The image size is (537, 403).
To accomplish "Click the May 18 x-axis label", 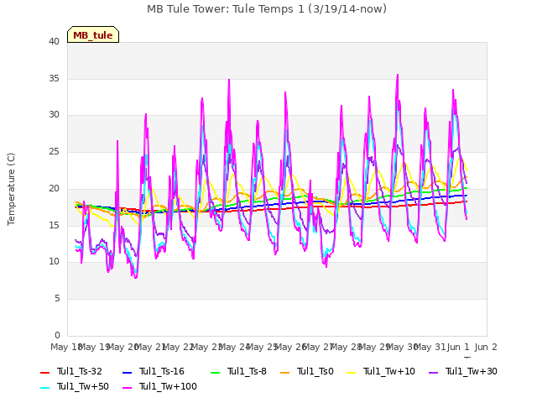I will coord(65,347).
